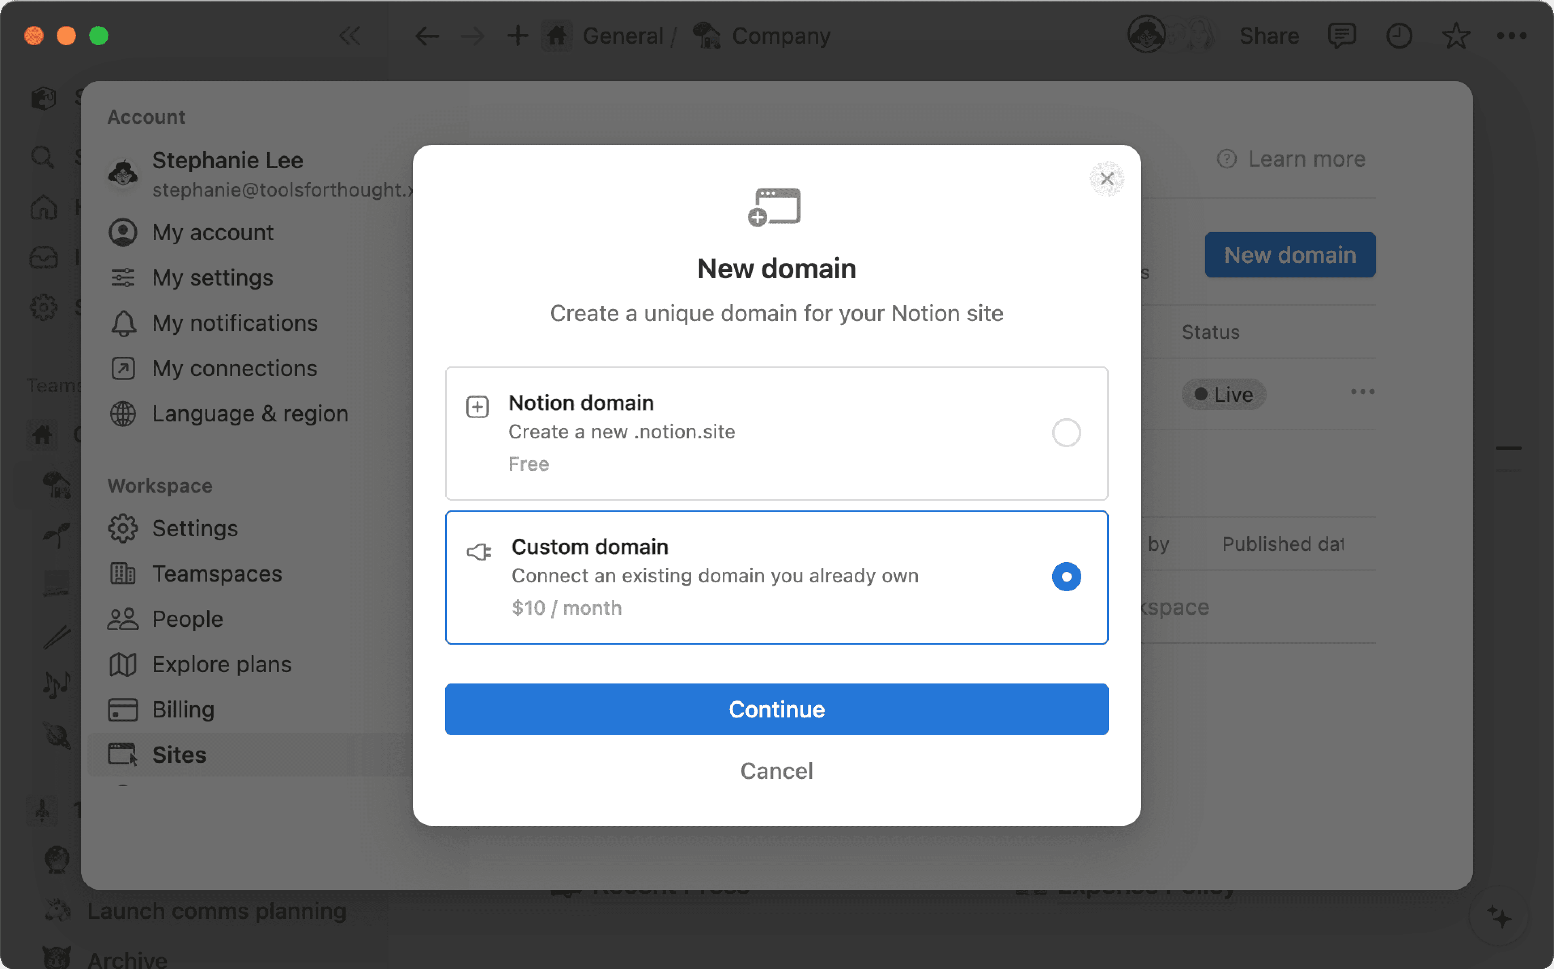The image size is (1554, 969).
Task: Open options menu next to Live status
Action: (1363, 391)
